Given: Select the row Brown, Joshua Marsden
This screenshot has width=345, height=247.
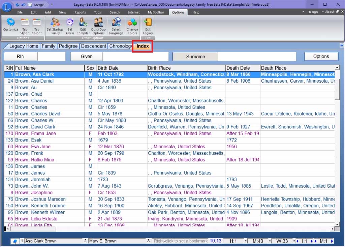Looking at the screenshot, I should [169, 199].
